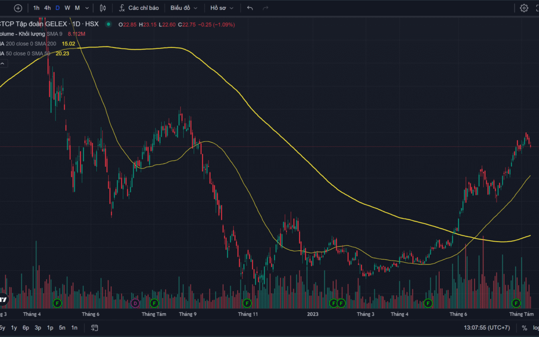Click the F event marker near Tháng 11
539x337 pixels.
click(247, 303)
